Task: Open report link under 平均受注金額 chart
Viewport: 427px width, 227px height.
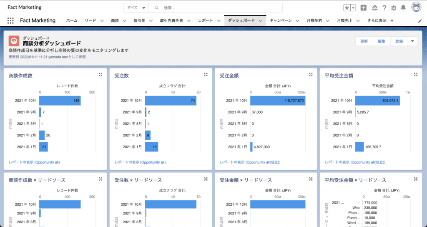Action: click(x=355, y=162)
